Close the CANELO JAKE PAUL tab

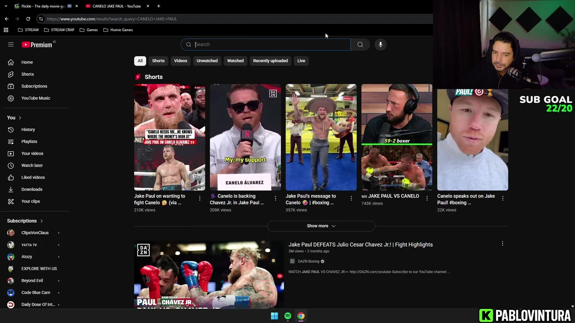pos(148,6)
